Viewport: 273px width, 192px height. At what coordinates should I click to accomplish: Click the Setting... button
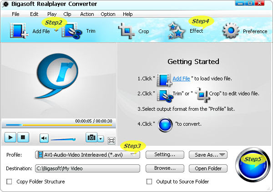pos(165,155)
